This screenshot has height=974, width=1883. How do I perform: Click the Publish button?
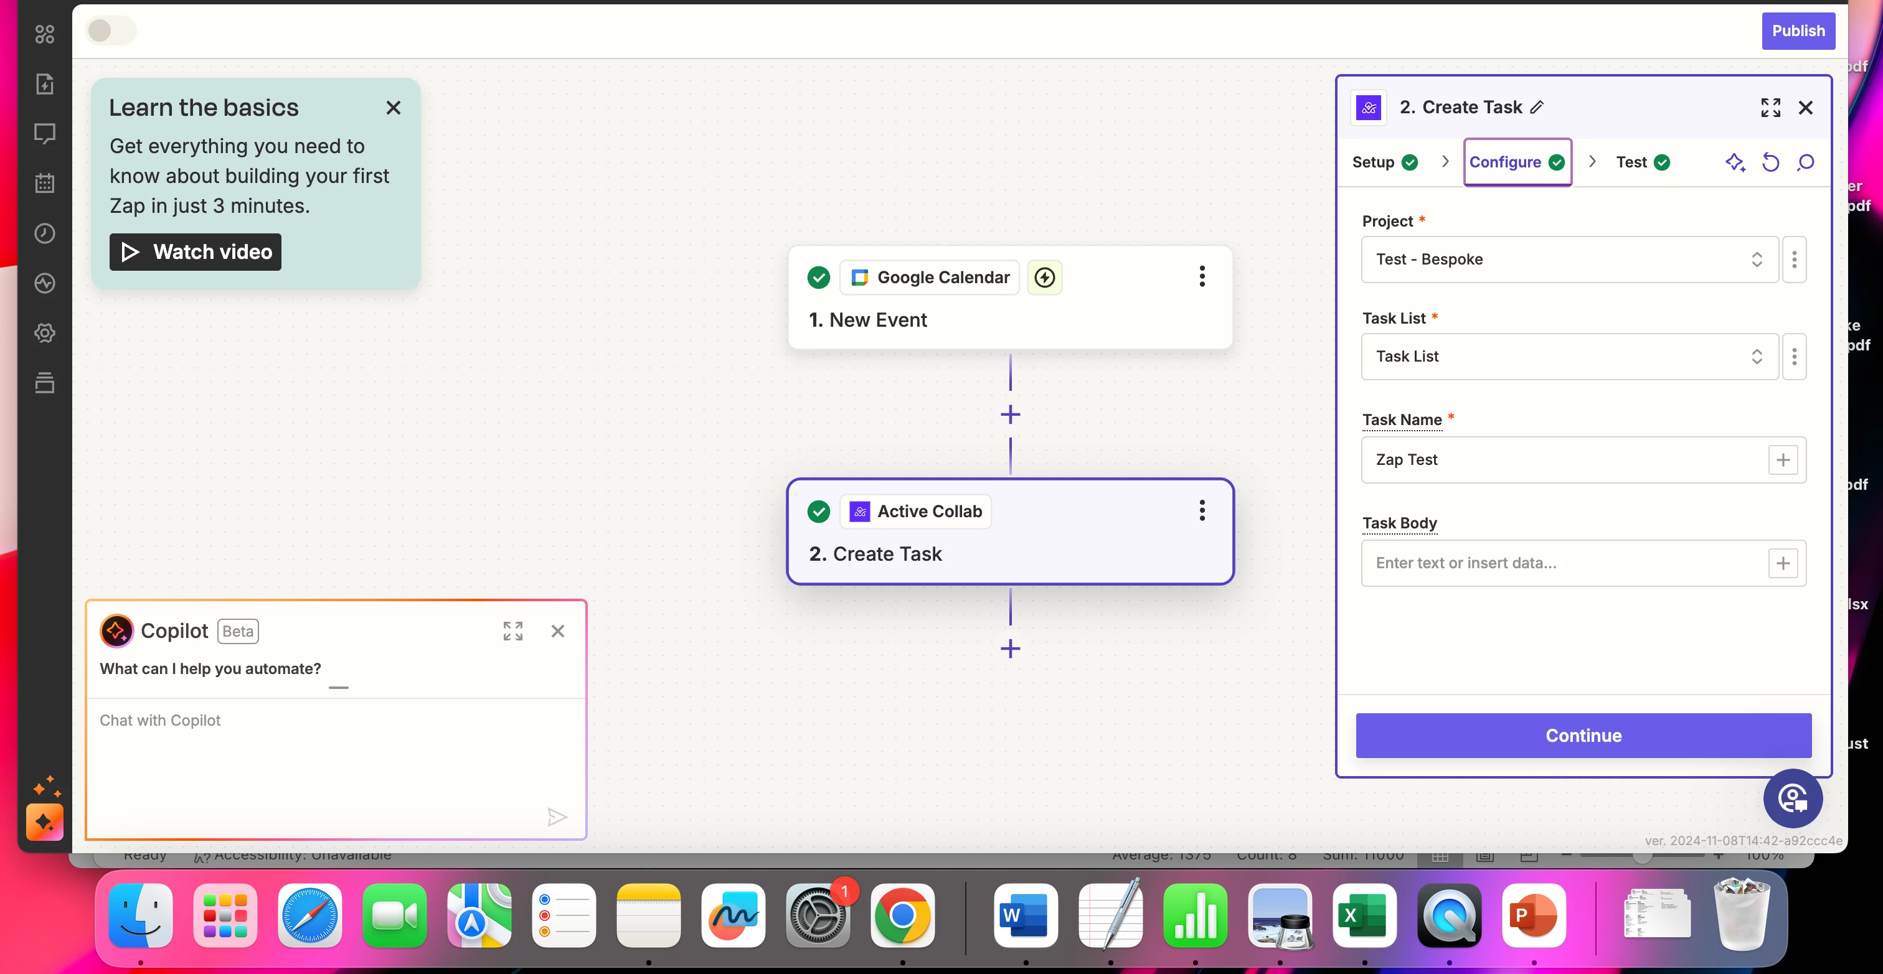(x=1798, y=30)
